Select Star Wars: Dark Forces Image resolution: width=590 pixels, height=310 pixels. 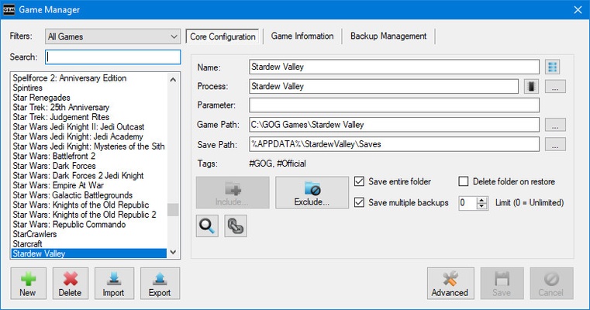(89, 166)
